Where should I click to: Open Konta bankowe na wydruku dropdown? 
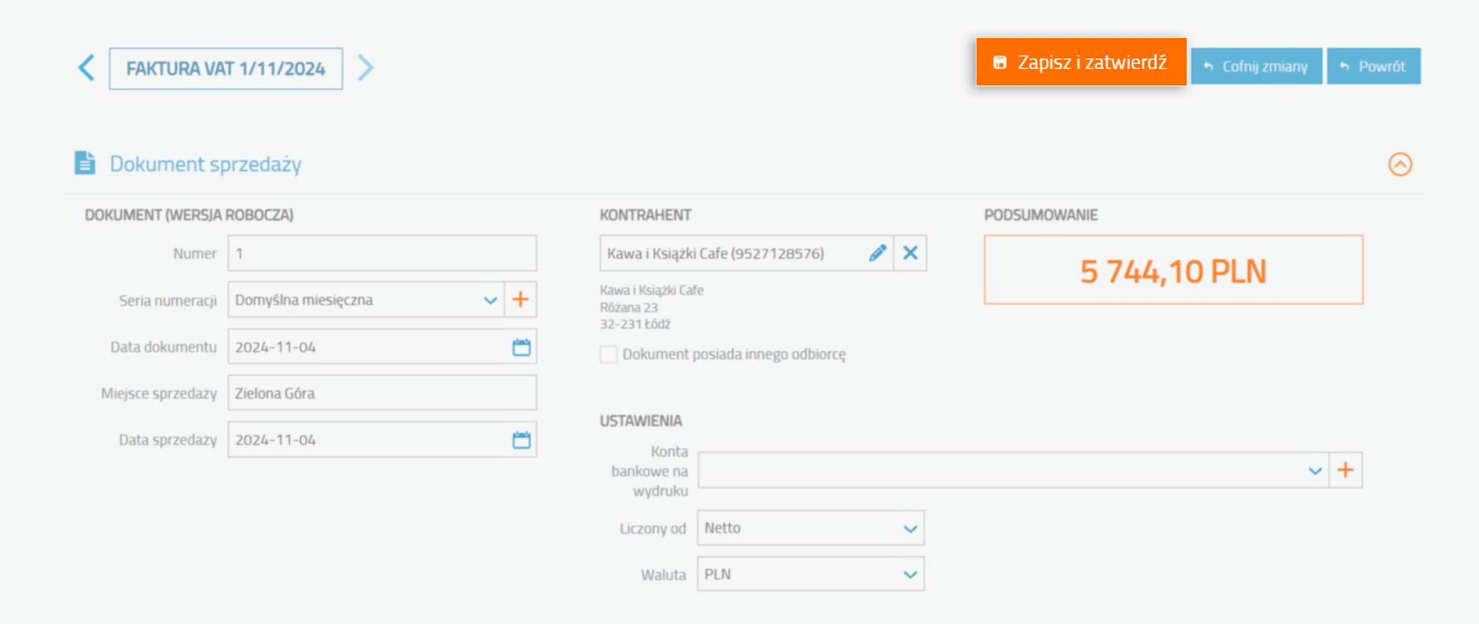[1014, 470]
